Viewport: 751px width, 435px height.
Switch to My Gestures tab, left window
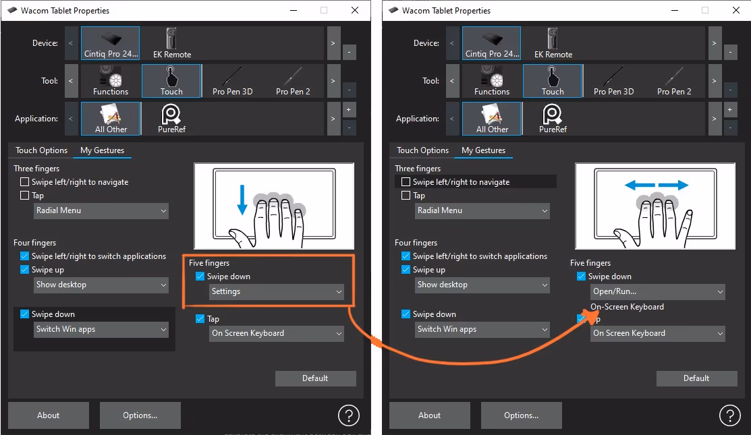pyautogui.click(x=102, y=150)
